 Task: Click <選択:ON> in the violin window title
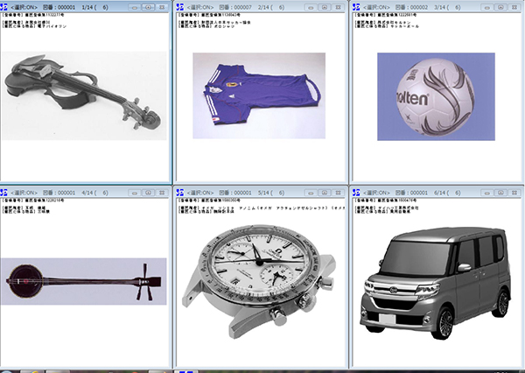click(24, 7)
